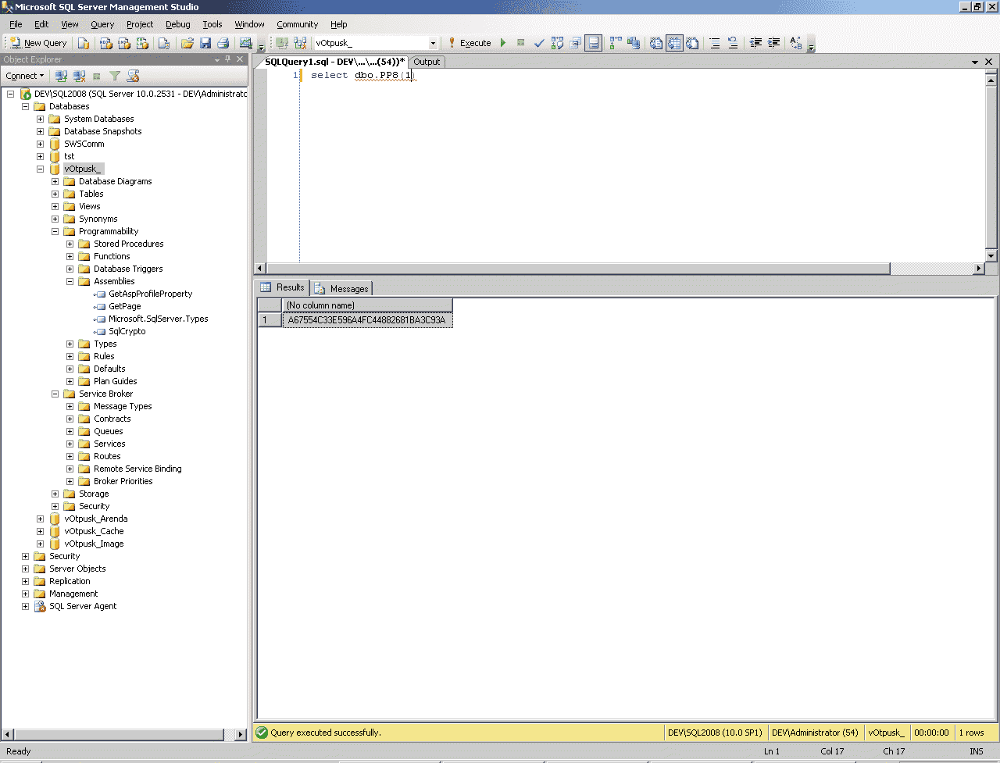This screenshot has height=763, width=1000.
Task: Switch to the Messages tab
Action: tap(341, 288)
